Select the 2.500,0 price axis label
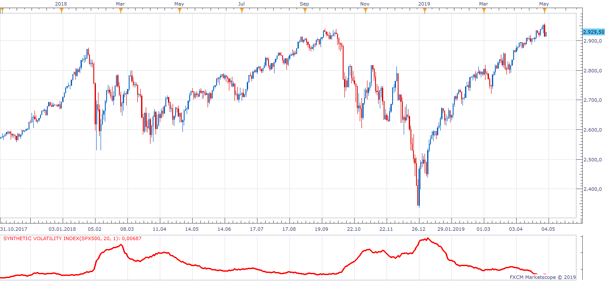 pyautogui.click(x=593, y=160)
